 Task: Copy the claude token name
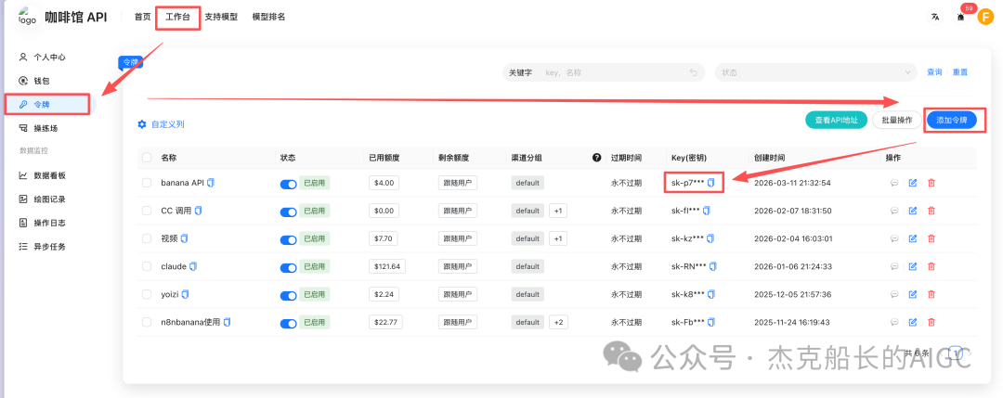[193, 265]
